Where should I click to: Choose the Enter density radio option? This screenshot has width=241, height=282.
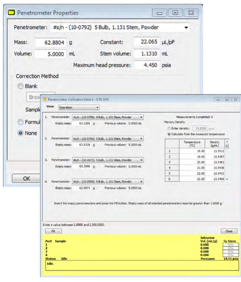169,128
